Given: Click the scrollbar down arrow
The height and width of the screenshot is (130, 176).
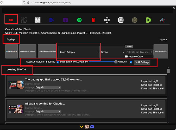Looking at the screenshot, I should pos(168,123).
